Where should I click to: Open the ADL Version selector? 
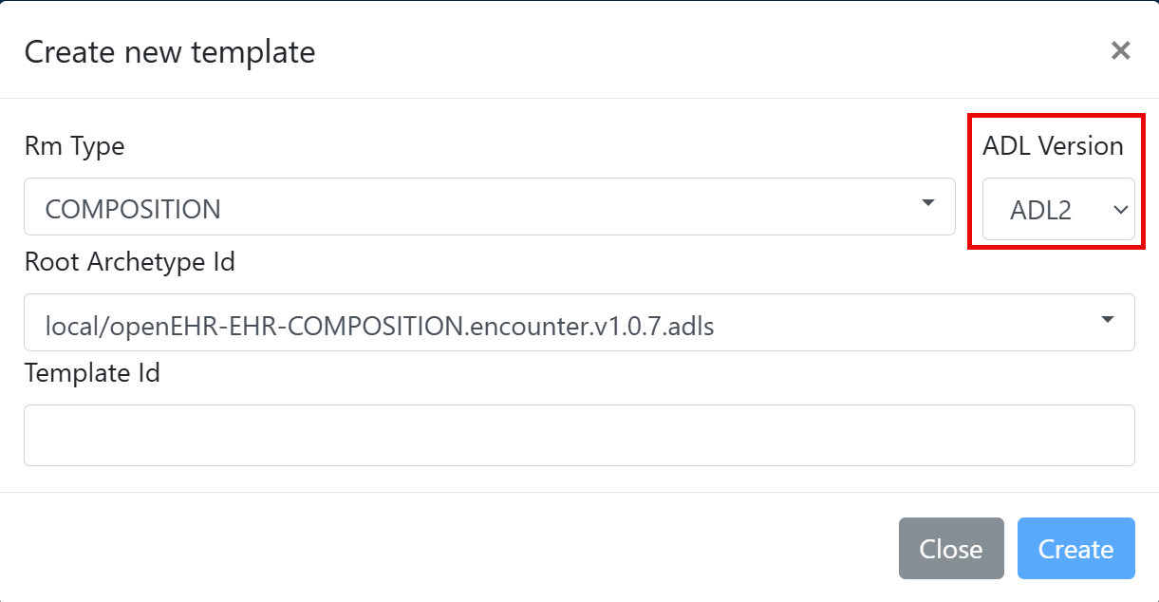[1058, 209]
